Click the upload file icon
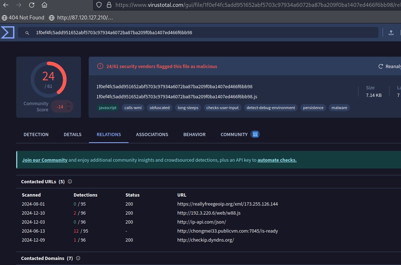The image size is (401, 265). pos(391,32)
